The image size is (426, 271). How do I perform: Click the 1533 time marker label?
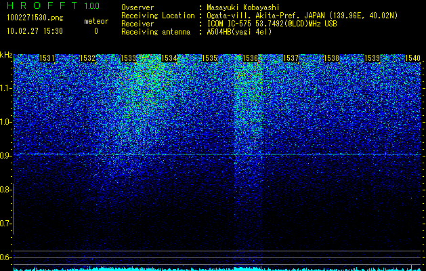128,58
